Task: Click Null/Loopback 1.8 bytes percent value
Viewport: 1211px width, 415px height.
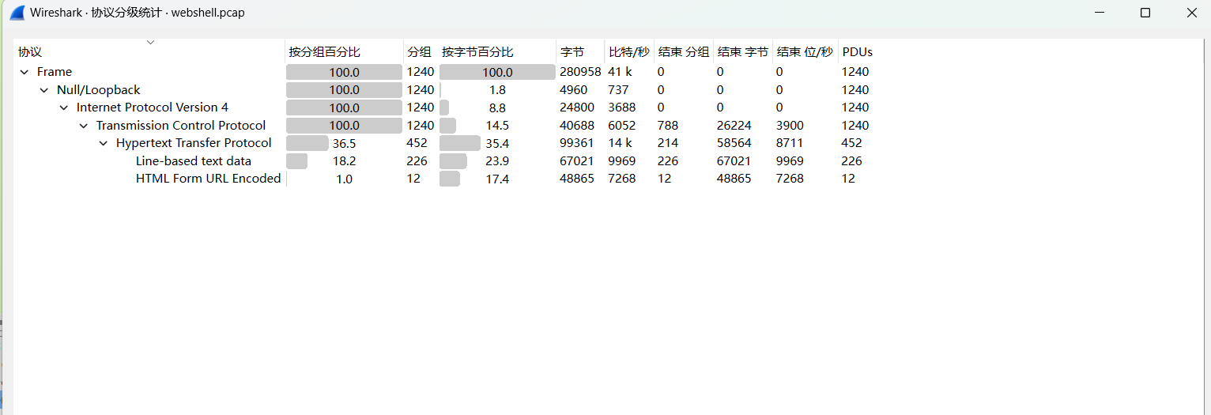Action: [x=497, y=90]
